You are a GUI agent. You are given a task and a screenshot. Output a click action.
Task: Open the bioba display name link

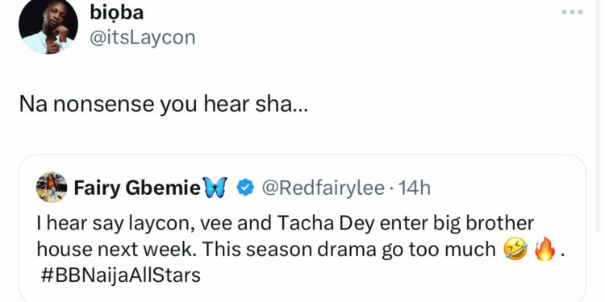[x=116, y=13]
